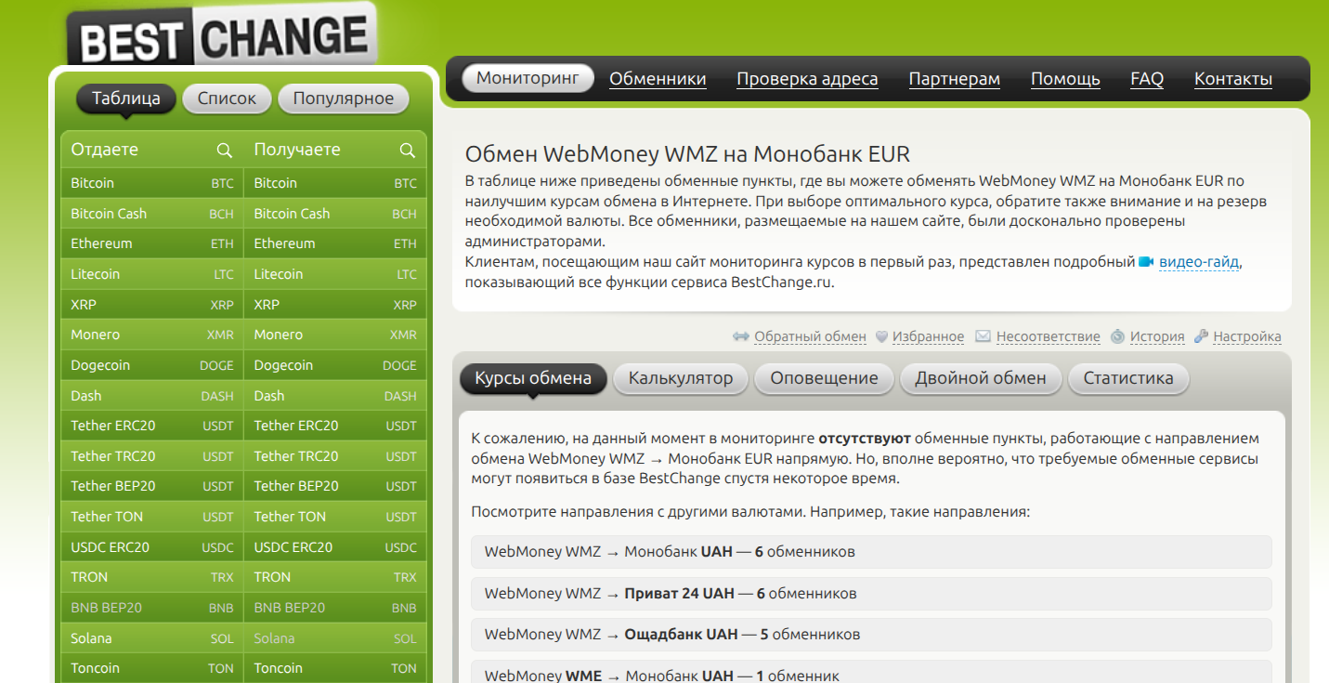Choose Tether BEP20 in the Получаете column
Image resolution: width=1329 pixels, height=683 pixels.
click(335, 486)
